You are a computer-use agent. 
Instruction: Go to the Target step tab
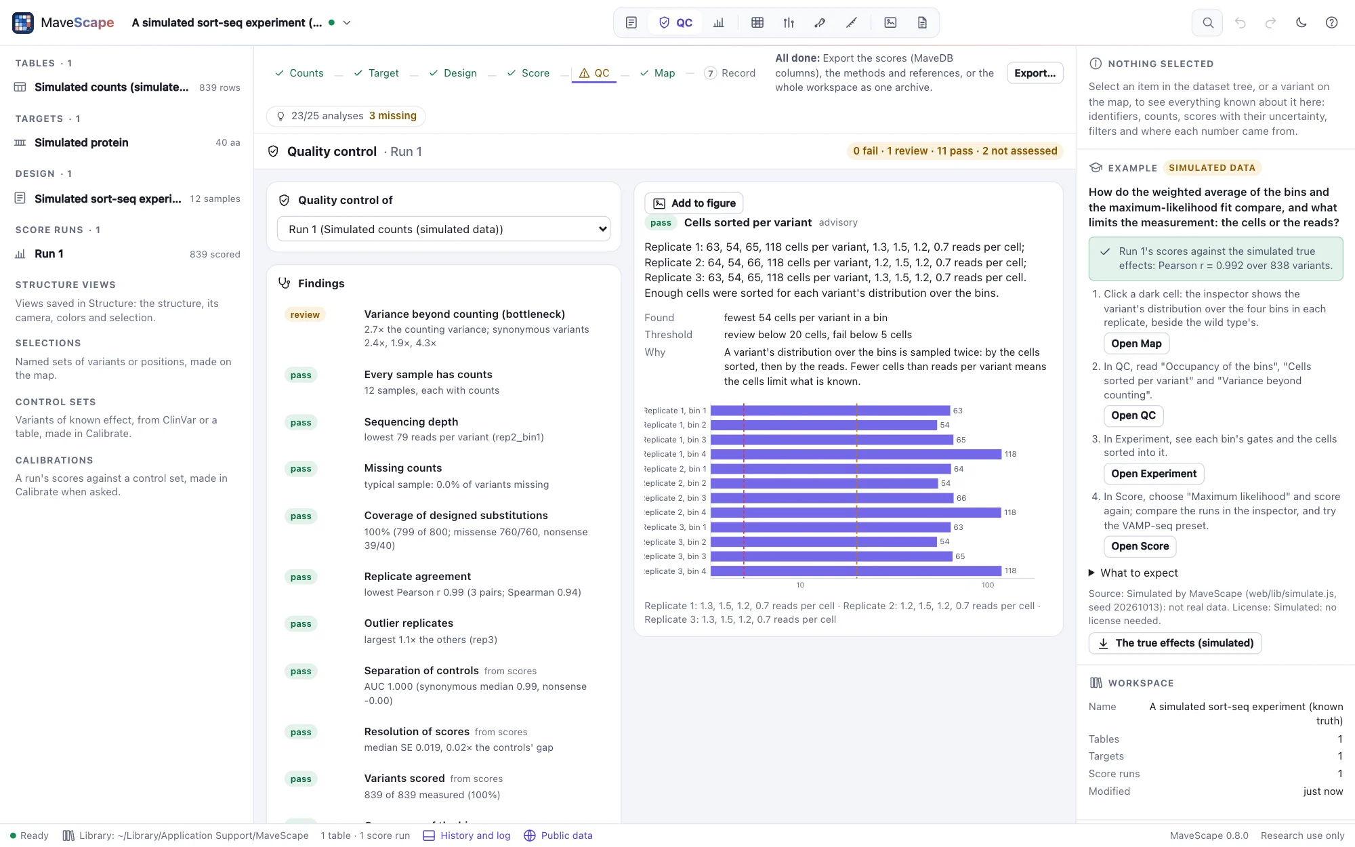point(376,73)
